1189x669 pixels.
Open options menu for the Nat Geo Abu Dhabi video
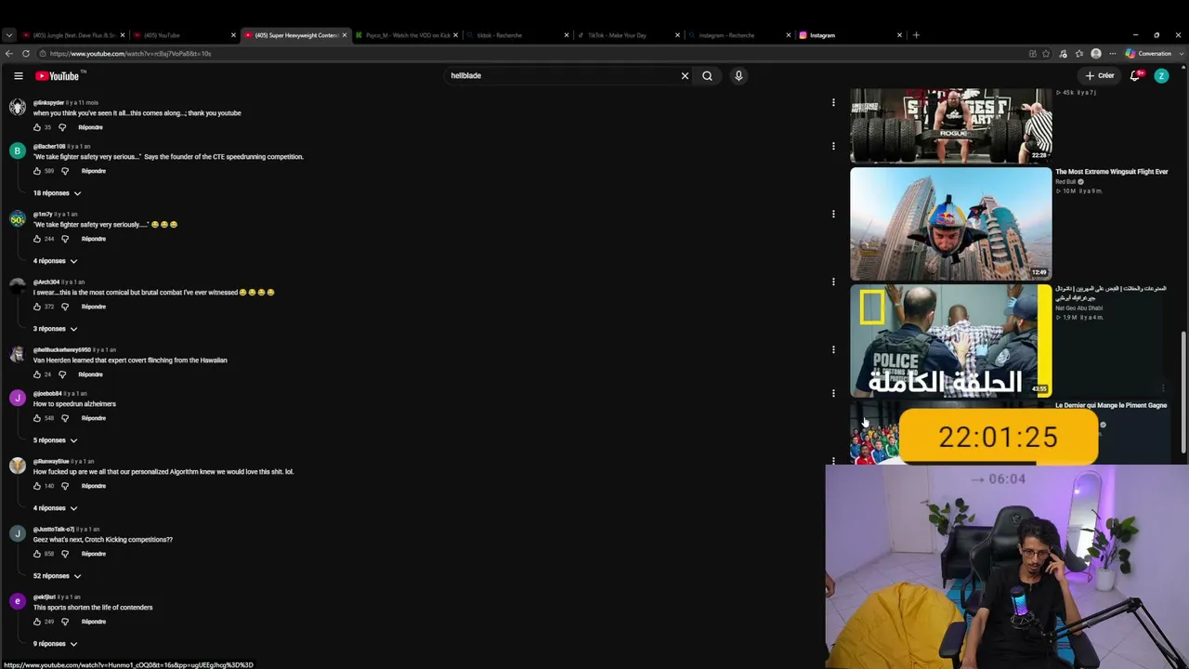point(1163,387)
